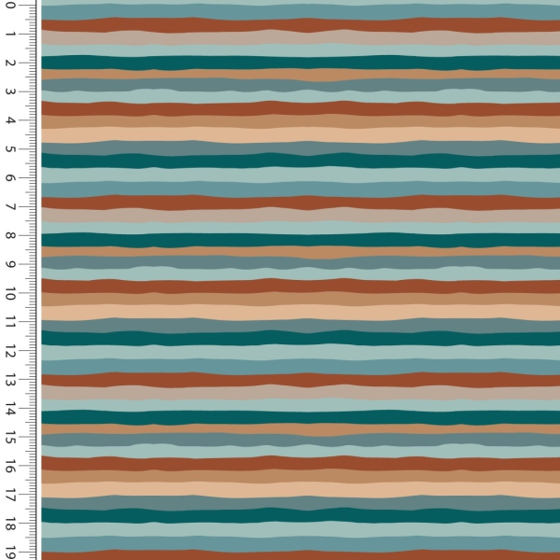The width and height of the screenshot is (560, 560).
Task: Select the dark teal stripe beside ruler number 14
Action: pyautogui.click(x=299, y=416)
